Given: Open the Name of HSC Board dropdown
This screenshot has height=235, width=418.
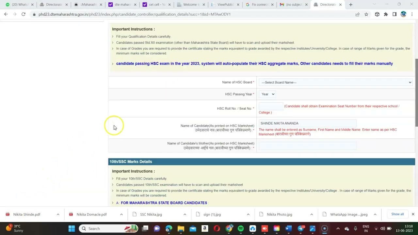Looking at the screenshot, I should coord(336,82).
